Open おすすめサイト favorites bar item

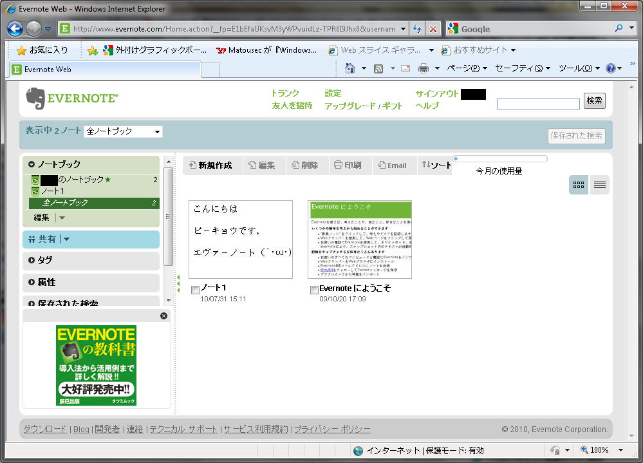pyautogui.click(x=480, y=50)
